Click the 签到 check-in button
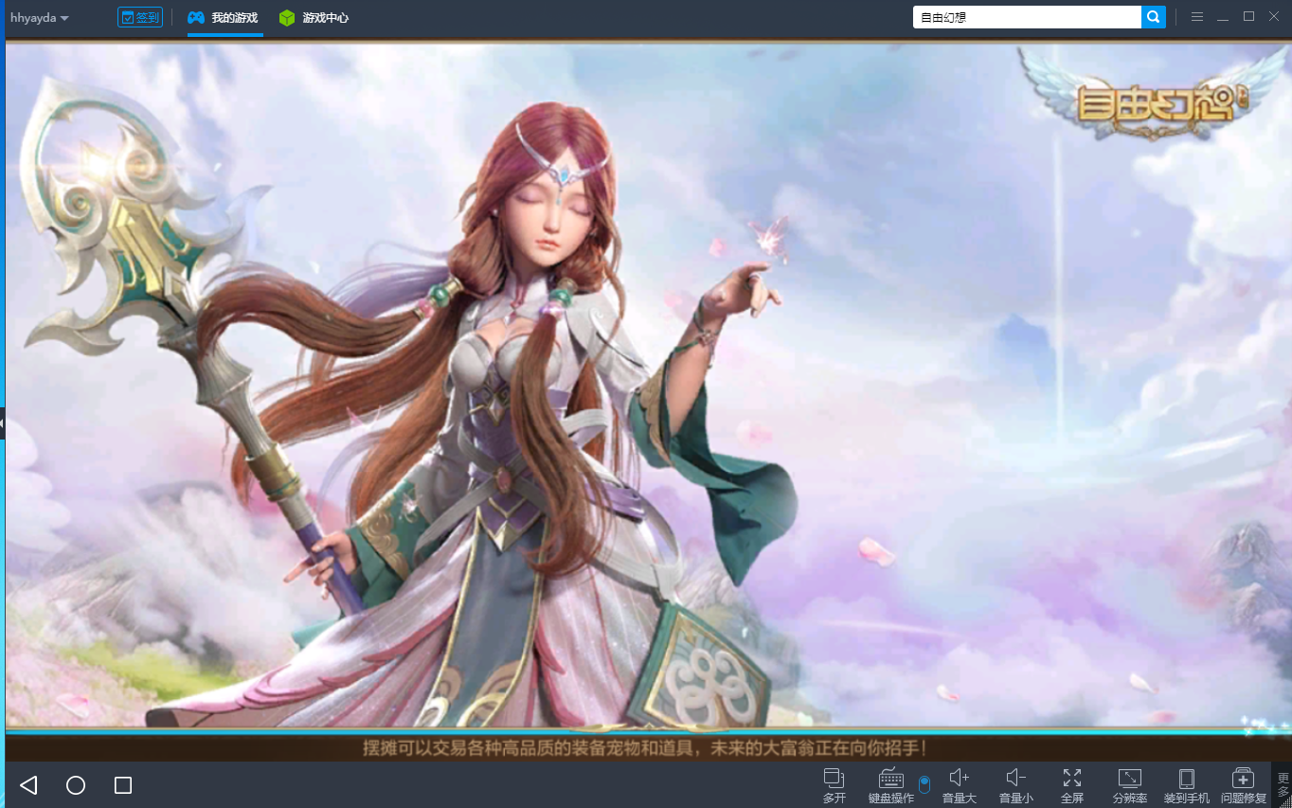This screenshot has height=808, width=1292. tap(140, 17)
